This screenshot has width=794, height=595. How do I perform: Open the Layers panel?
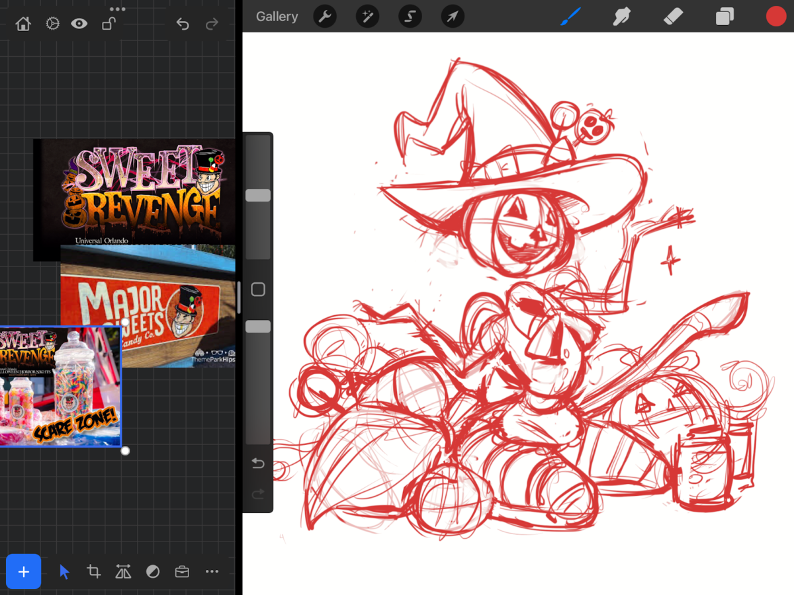725,17
